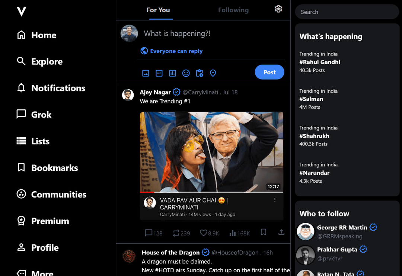Open the emoji picker icon
The width and height of the screenshot is (402, 276).
coord(186,73)
